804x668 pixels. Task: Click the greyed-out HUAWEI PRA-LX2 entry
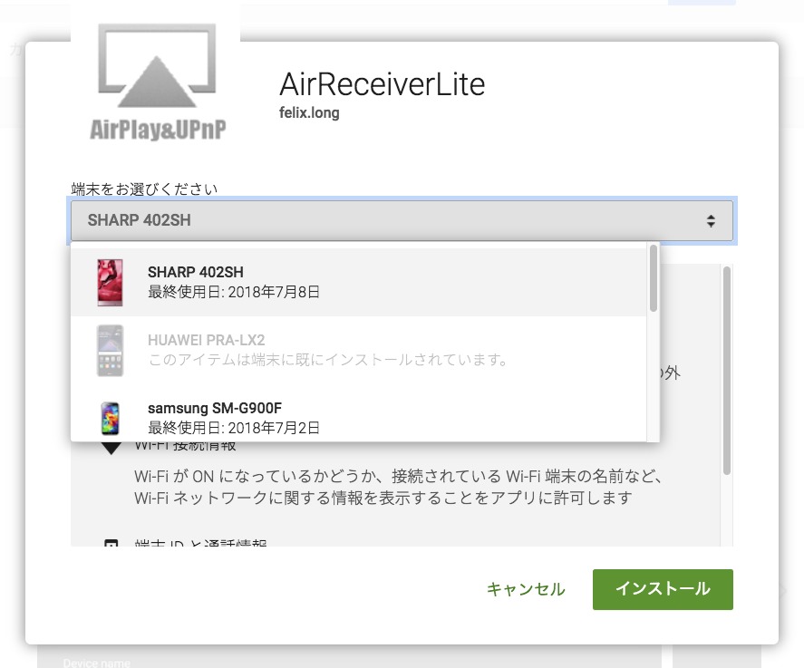pyautogui.click(x=358, y=350)
